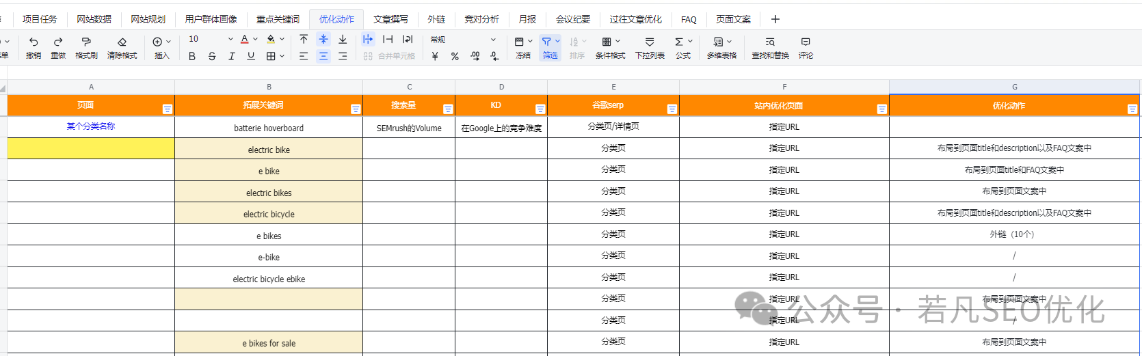This screenshot has width=1142, height=356.
Task: Switch to the 文章撰写 sheet tab
Action: click(390, 19)
